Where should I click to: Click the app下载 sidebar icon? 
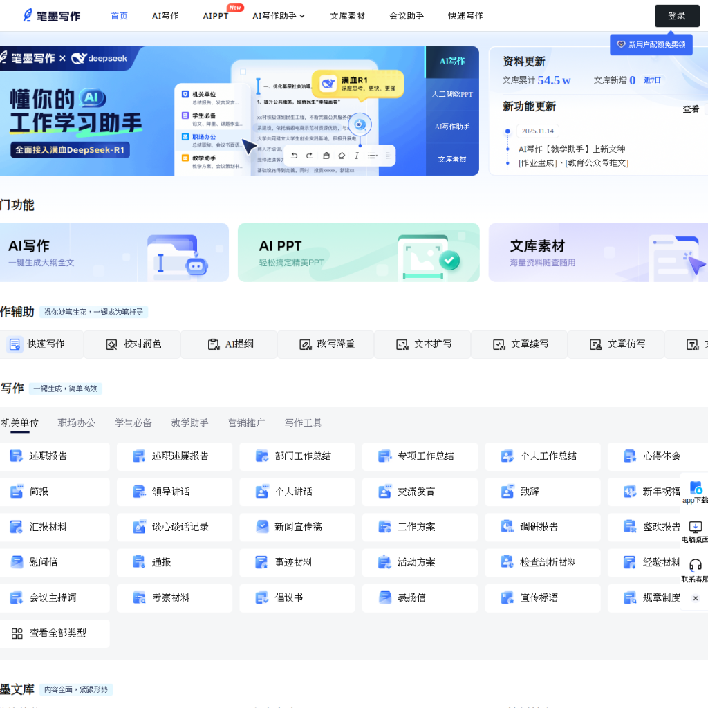(x=696, y=487)
